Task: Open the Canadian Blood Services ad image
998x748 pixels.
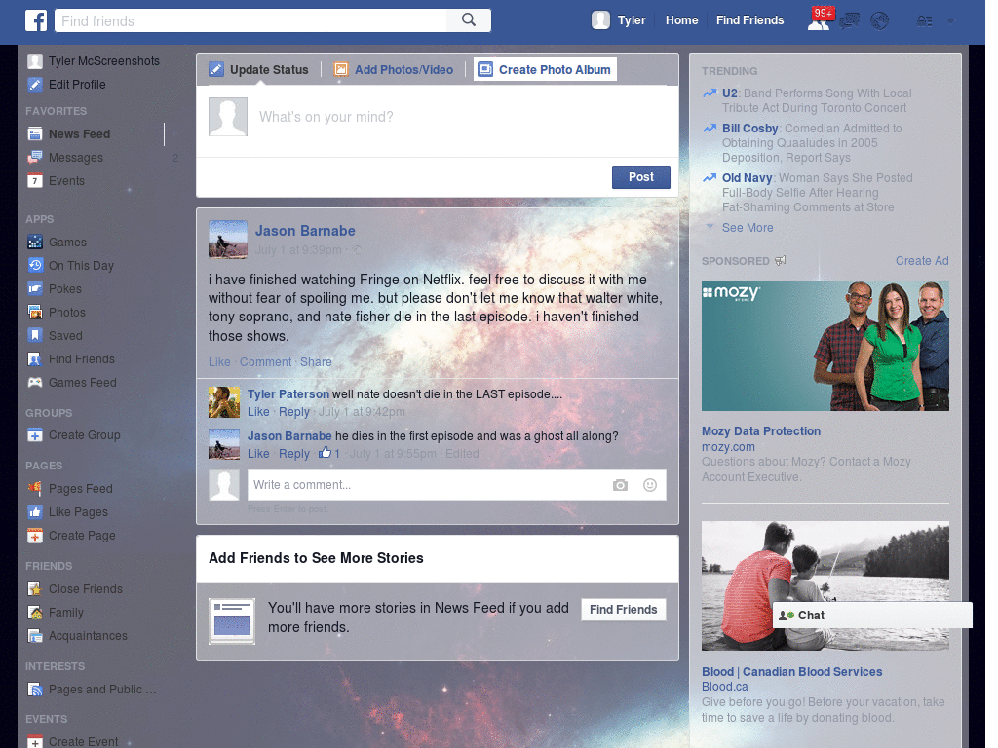Action: point(825,585)
